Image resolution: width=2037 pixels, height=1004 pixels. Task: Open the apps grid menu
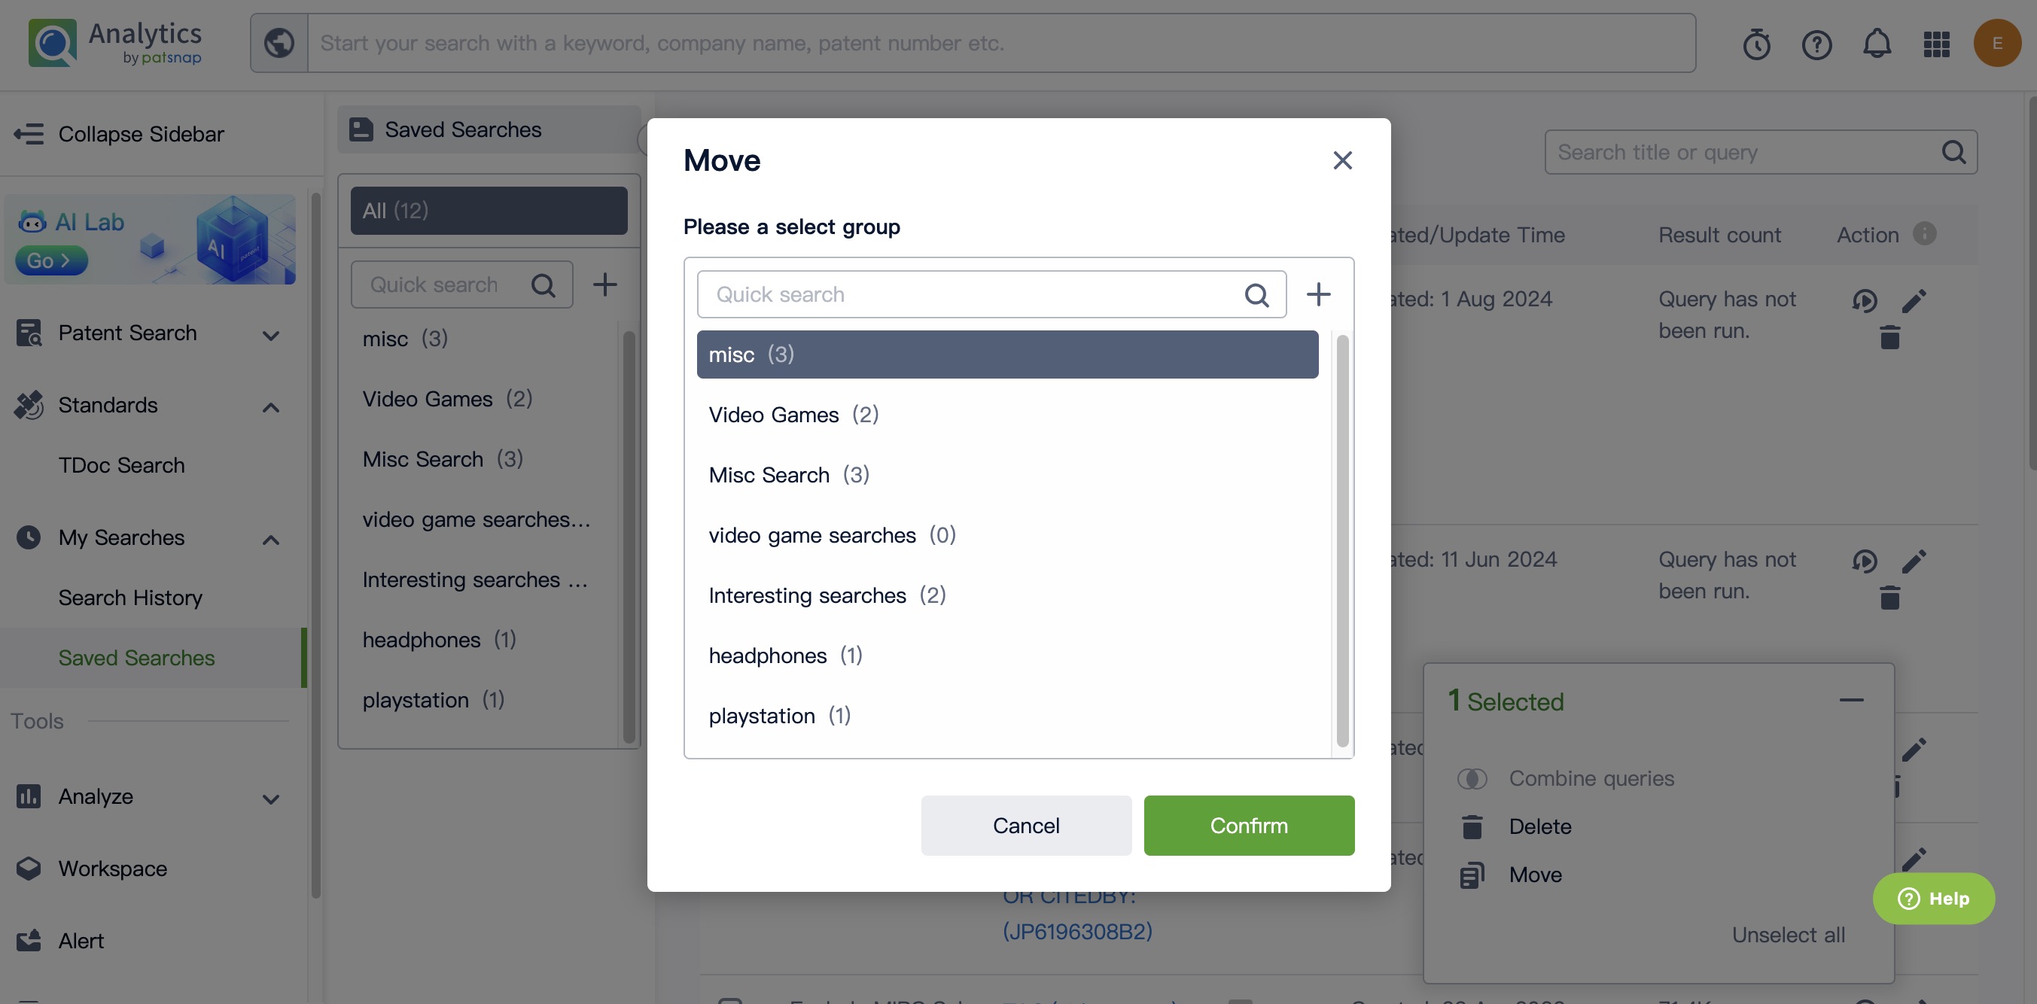pos(1937,44)
